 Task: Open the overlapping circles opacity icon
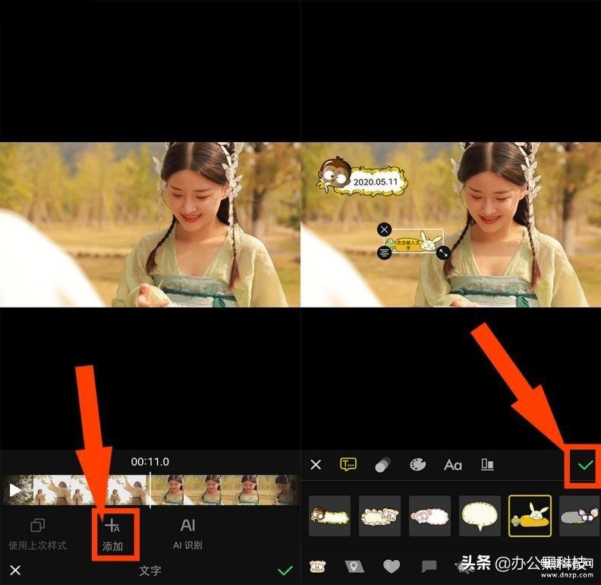click(382, 465)
